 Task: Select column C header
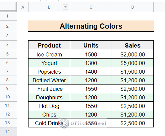point(91,7)
